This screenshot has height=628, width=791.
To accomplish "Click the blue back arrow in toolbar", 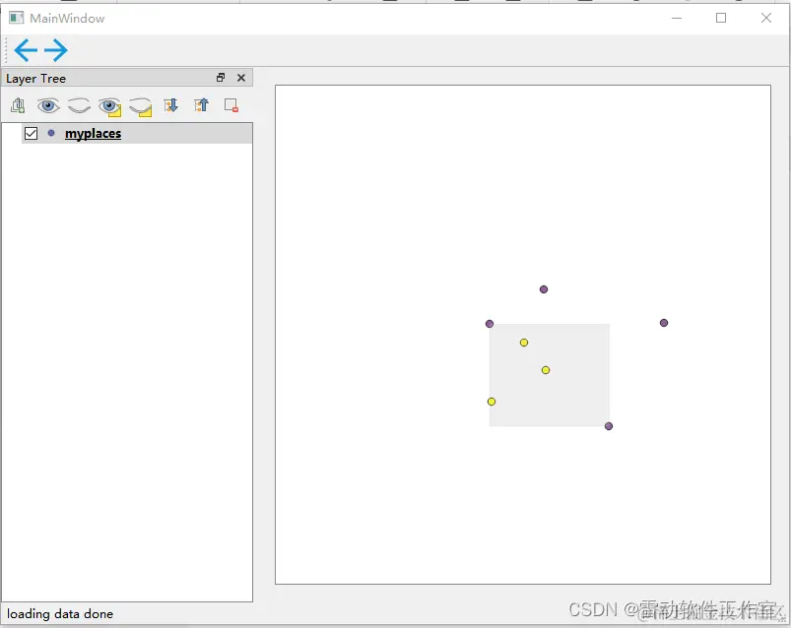I will pyautogui.click(x=26, y=50).
